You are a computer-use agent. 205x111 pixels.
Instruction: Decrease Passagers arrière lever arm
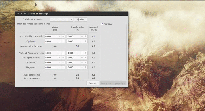coord(82,58)
